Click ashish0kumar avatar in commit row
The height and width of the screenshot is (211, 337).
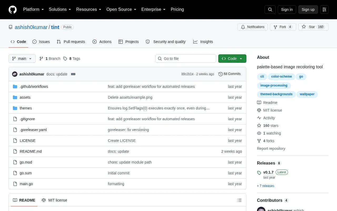pos(15,74)
